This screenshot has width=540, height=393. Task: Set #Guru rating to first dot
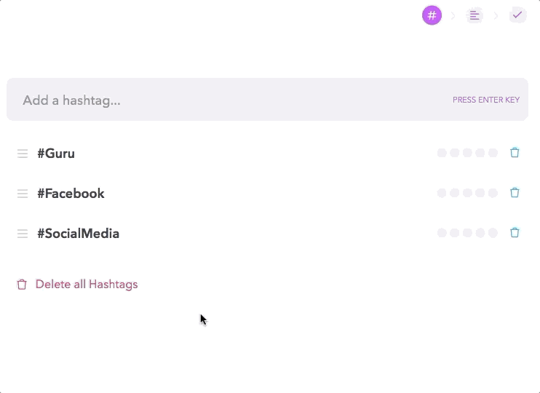tap(442, 153)
